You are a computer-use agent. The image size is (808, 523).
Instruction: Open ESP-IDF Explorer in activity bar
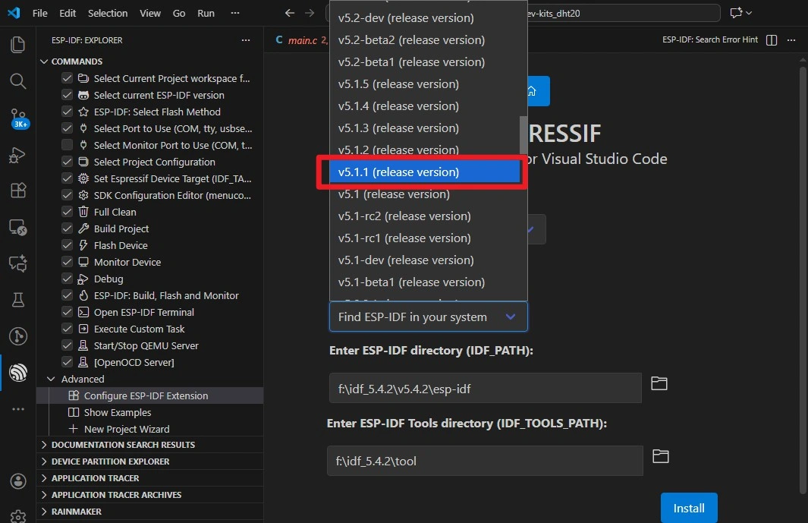click(18, 372)
